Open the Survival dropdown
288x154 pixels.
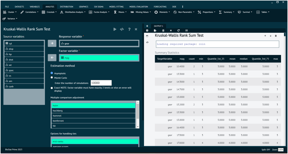[245, 12]
